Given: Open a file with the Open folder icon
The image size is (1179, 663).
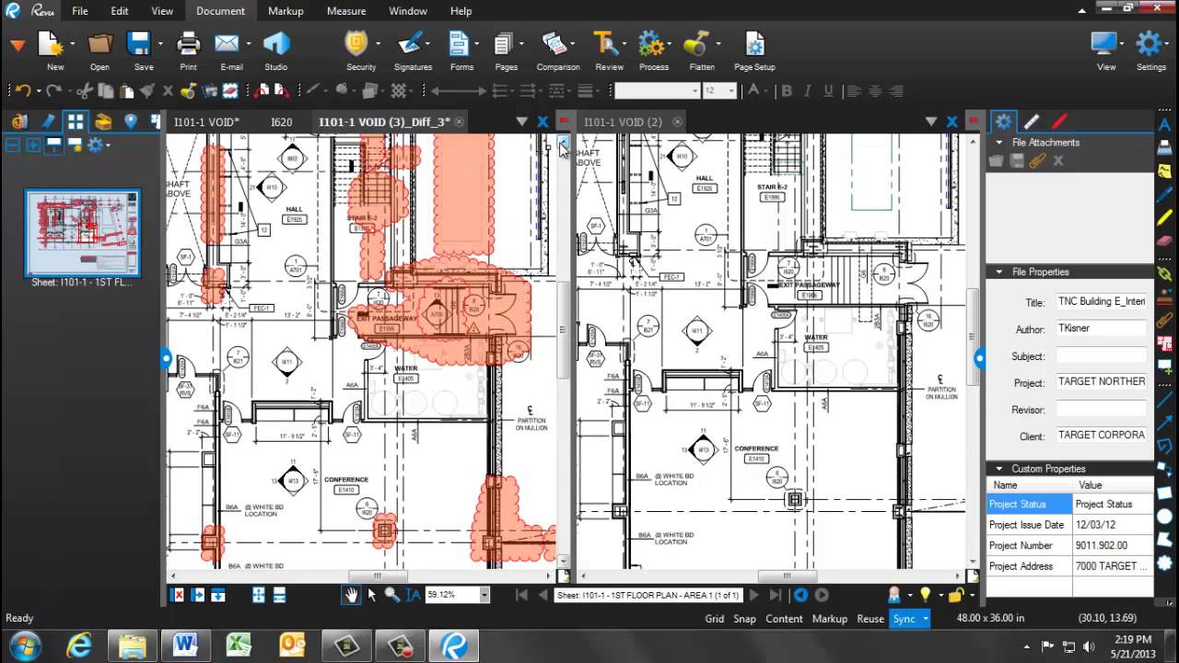Looking at the screenshot, I should tap(99, 44).
